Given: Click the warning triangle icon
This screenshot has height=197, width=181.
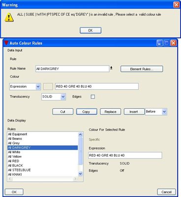Looking at the screenshot, I should (x=9, y=18).
